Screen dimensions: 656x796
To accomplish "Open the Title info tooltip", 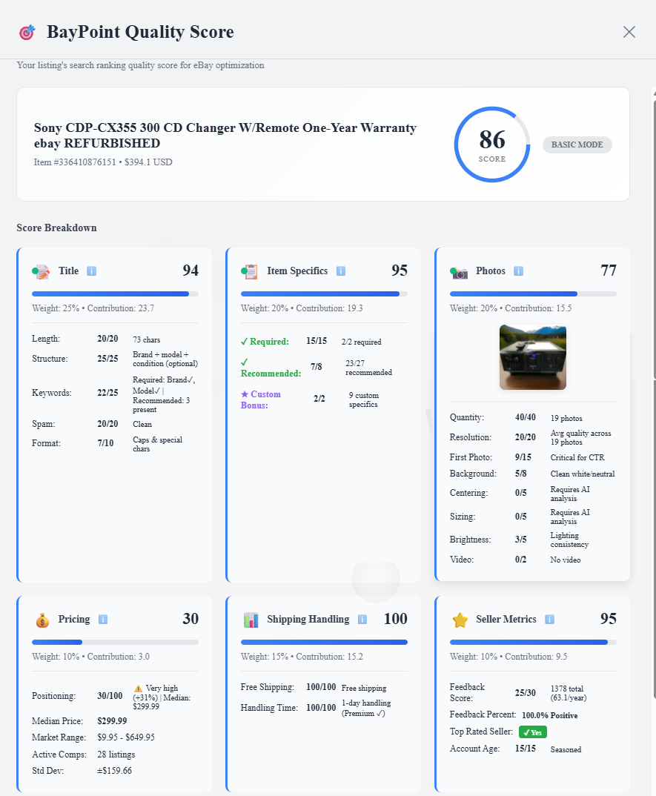I will (x=91, y=271).
